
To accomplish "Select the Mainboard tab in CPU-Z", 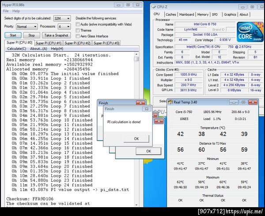I will point(186,15).
